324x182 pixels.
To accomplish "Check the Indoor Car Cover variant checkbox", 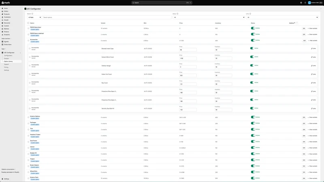I will point(30,74).
